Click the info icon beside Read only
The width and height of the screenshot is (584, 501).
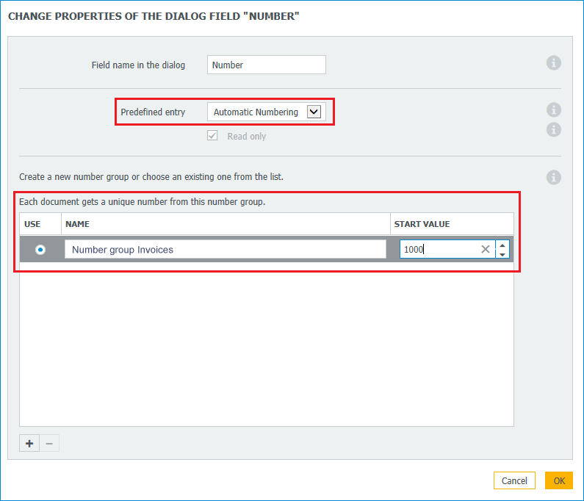click(x=554, y=129)
